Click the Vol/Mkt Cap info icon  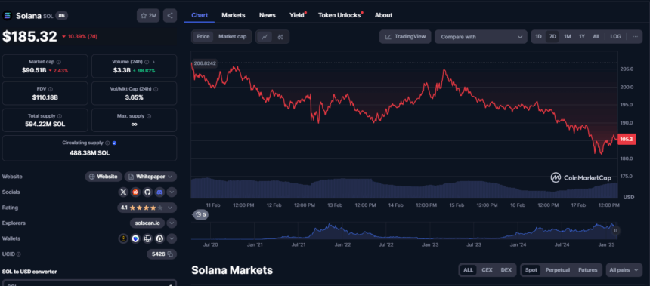pyautogui.click(x=156, y=89)
